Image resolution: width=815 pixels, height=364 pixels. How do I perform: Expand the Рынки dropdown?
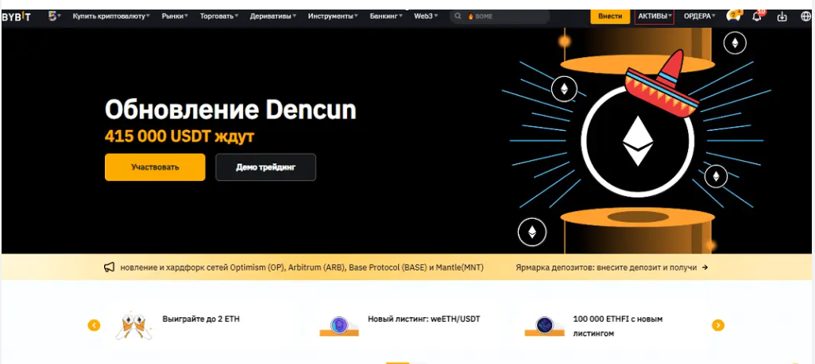tap(174, 17)
